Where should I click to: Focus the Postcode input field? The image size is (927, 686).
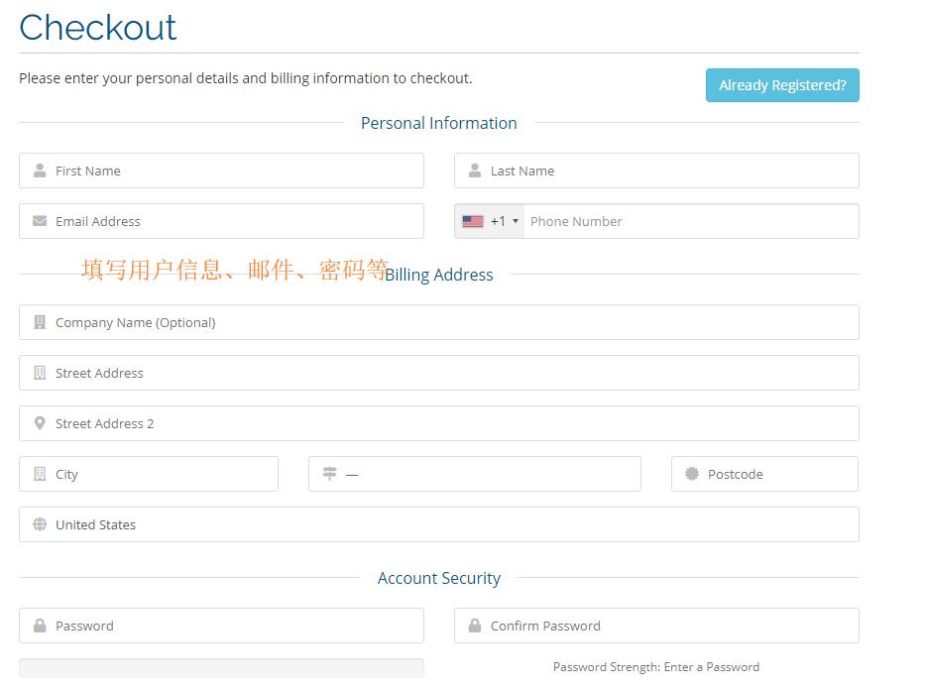(773, 474)
